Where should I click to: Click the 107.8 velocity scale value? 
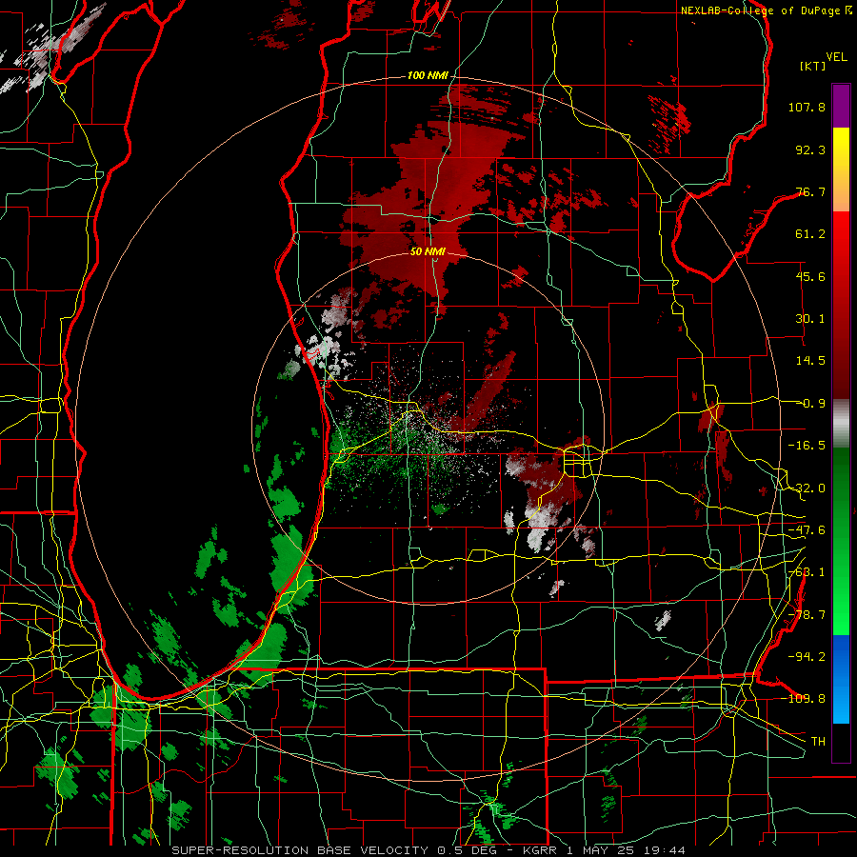click(x=807, y=107)
